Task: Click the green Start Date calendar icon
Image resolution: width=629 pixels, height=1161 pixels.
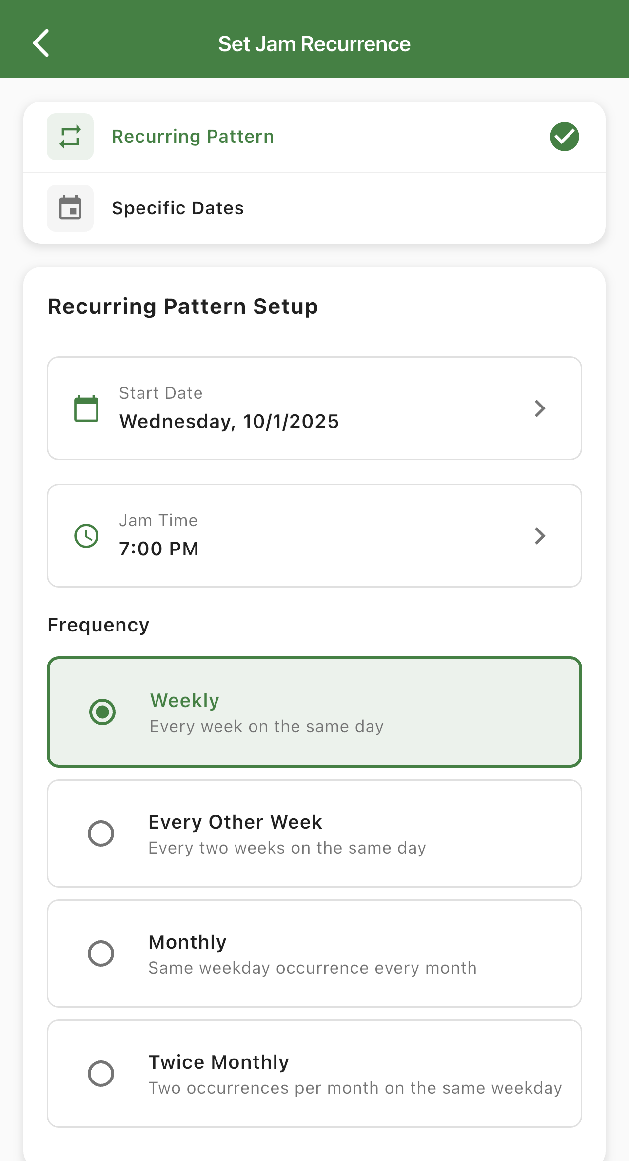Action: (86, 408)
